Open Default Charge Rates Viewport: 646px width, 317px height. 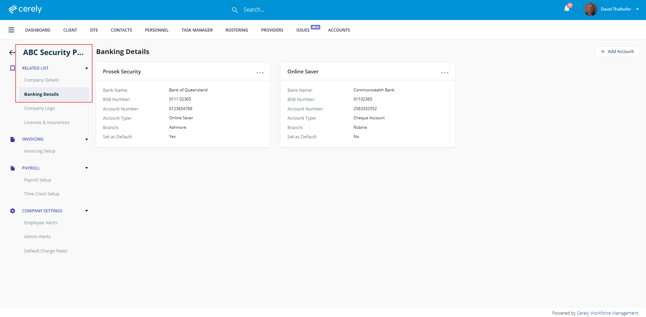coord(46,251)
